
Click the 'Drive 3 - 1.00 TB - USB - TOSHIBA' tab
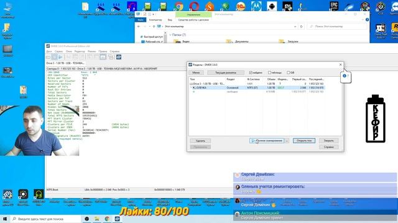(x=65, y=63)
